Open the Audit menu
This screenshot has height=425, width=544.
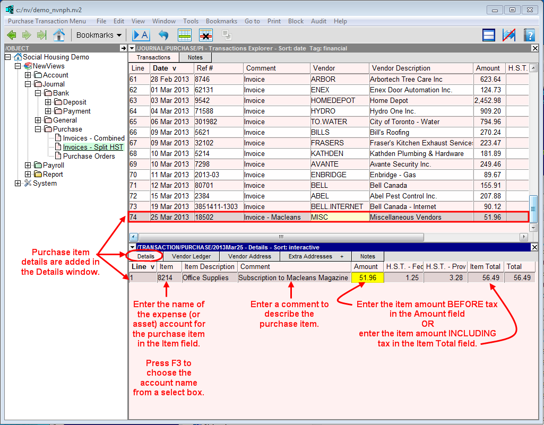tap(318, 21)
